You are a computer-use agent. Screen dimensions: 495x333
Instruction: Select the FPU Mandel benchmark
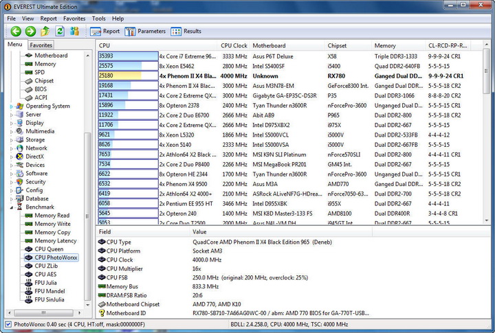click(49, 291)
